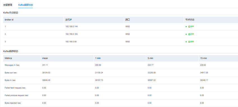Click the Kafka节点状态 section heading
The image size is (238, 107).
[11, 13]
